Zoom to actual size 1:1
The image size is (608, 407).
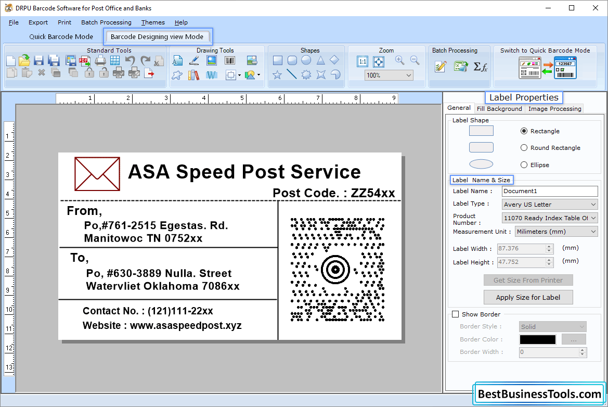click(363, 61)
